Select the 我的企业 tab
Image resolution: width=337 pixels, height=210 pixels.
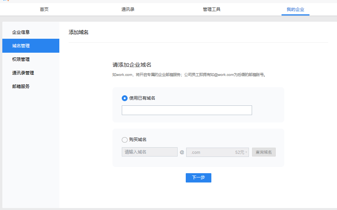pos(295,9)
